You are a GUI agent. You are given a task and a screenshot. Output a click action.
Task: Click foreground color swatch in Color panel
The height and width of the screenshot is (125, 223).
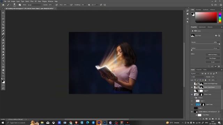pyautogui.click(x=192, y=14)
